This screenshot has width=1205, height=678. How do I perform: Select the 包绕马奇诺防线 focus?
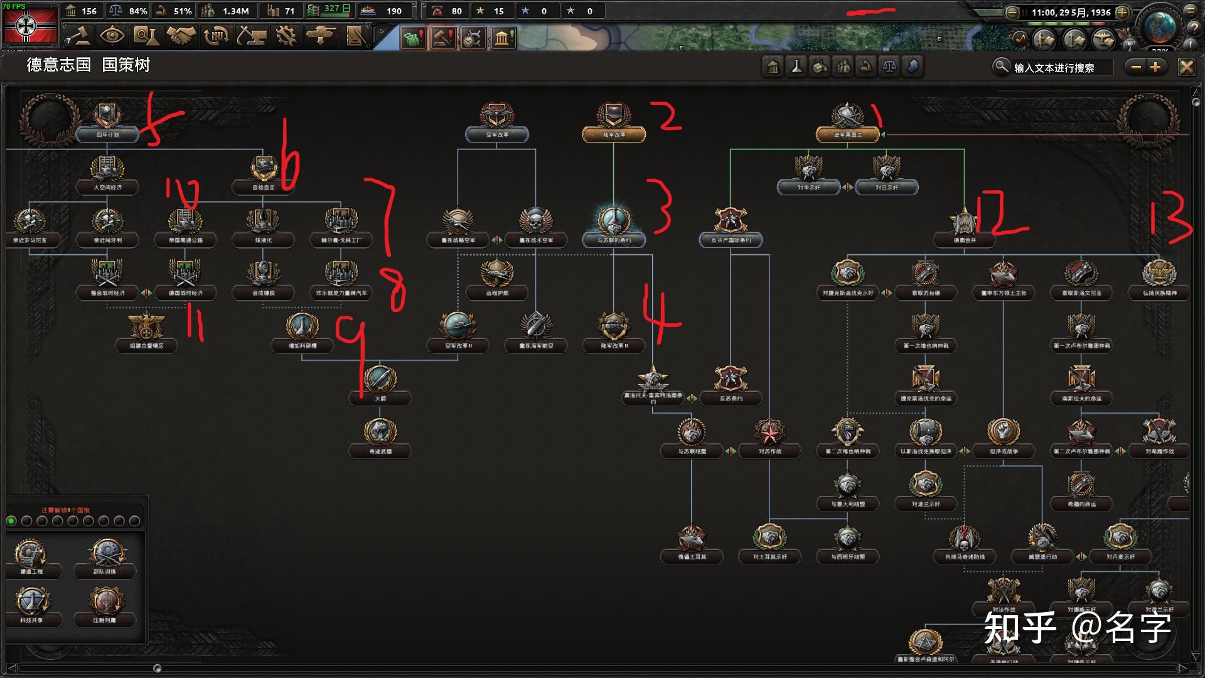coord(964,544)
